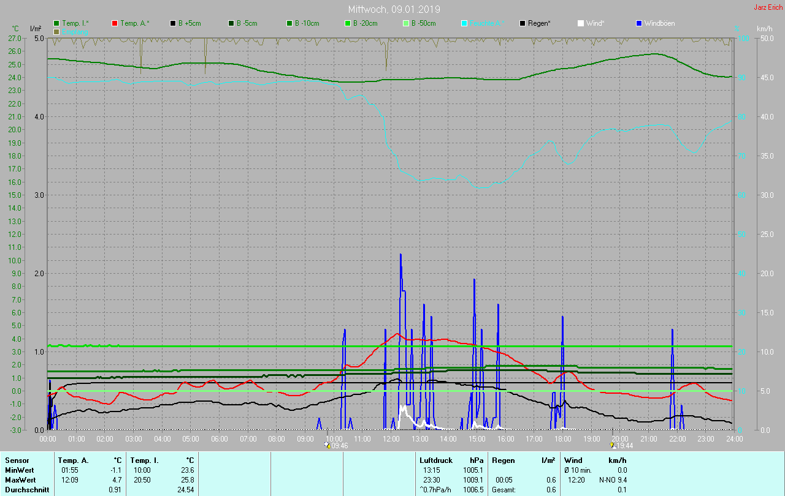Click the Luftdruck header in stats table
The image size is (785, 496).
tap(435, 460)
